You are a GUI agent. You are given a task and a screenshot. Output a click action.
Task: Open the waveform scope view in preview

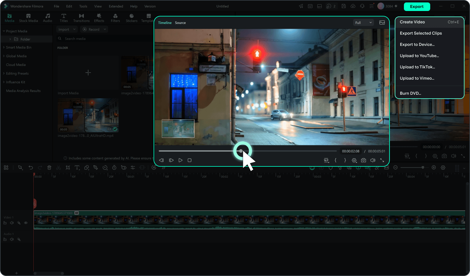tap(382, 23)
